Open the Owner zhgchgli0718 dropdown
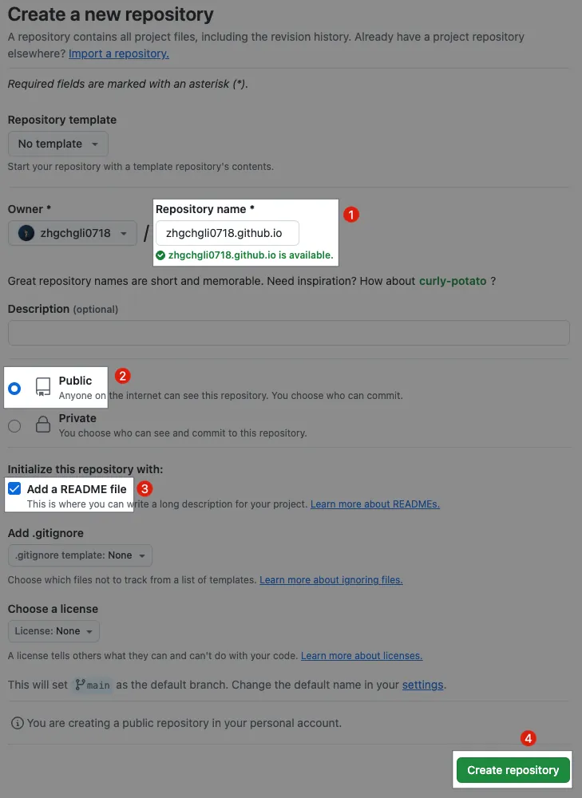Viewport: 582px width, 798px height. point(72,234)
